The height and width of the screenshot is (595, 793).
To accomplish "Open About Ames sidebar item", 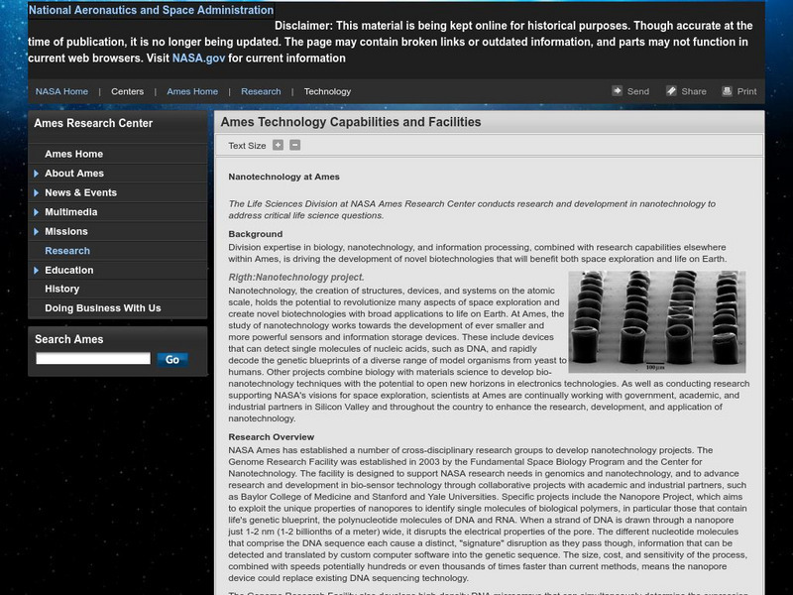I will 74,173.
